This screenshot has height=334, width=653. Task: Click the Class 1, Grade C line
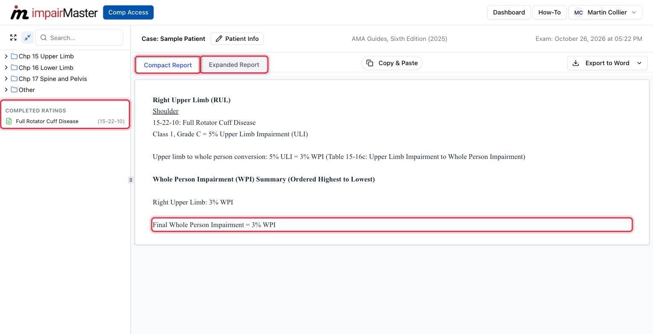tap(230, 134)
